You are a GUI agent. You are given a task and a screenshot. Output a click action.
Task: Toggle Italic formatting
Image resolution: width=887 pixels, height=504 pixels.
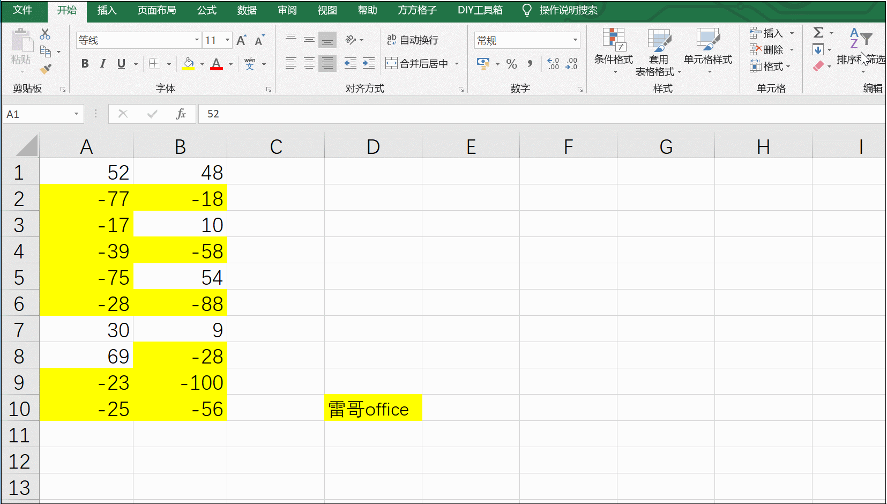point(103,64)
